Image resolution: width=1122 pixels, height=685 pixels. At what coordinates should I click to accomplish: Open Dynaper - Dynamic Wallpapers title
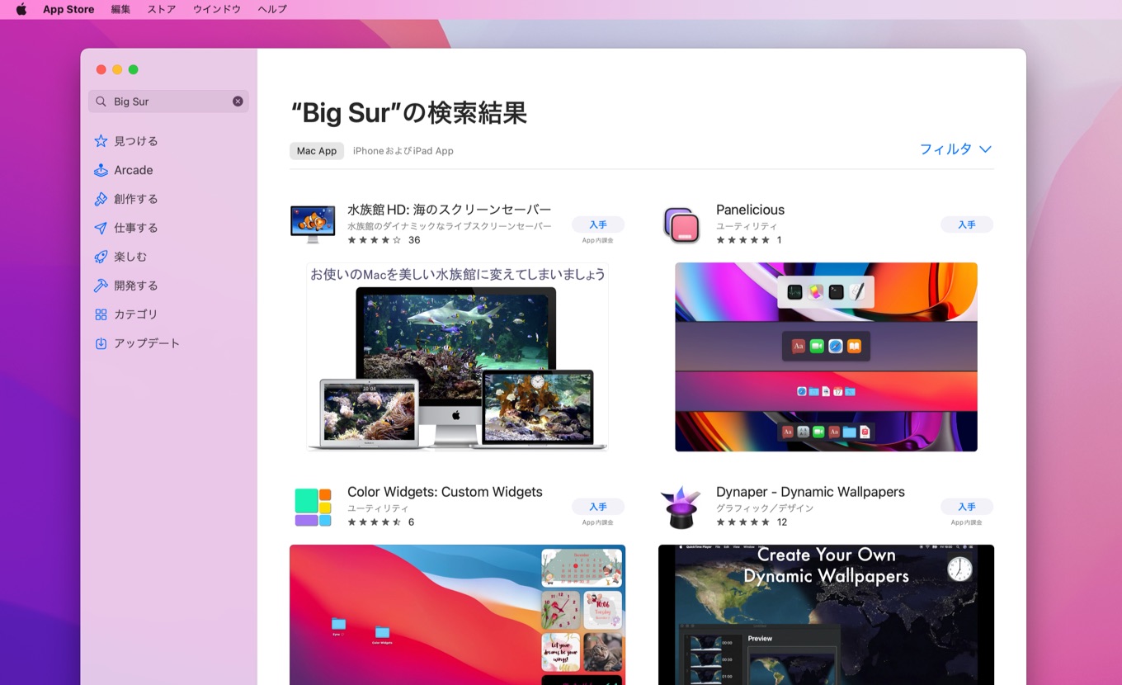tap(810, 492)
